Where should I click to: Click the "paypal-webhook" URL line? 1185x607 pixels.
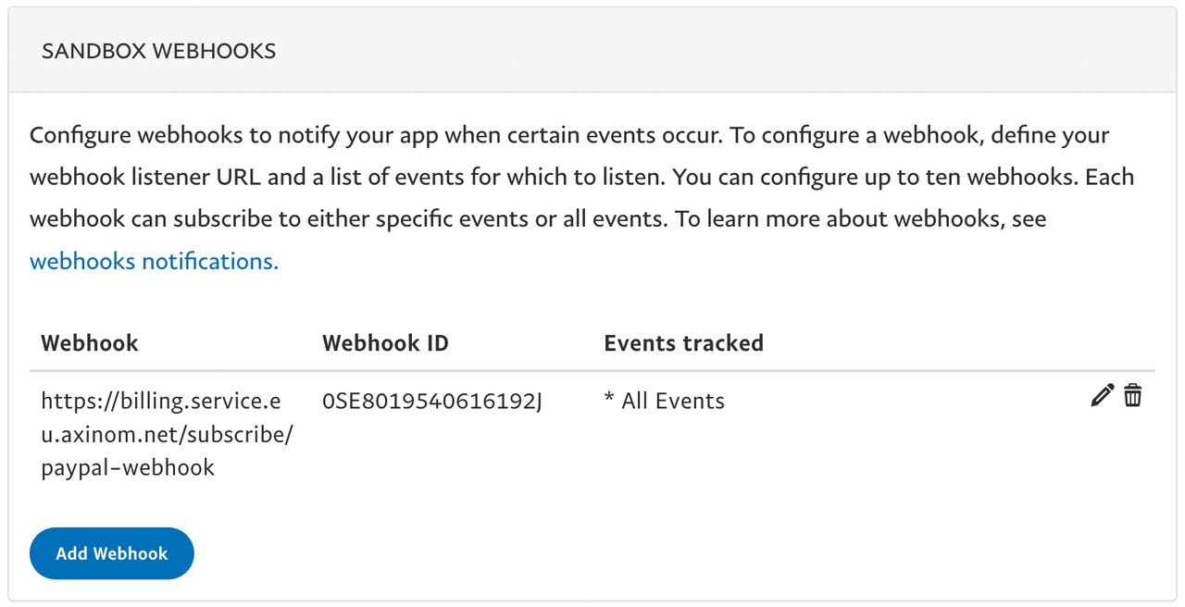pyautogui.click(x=128, y=468)
